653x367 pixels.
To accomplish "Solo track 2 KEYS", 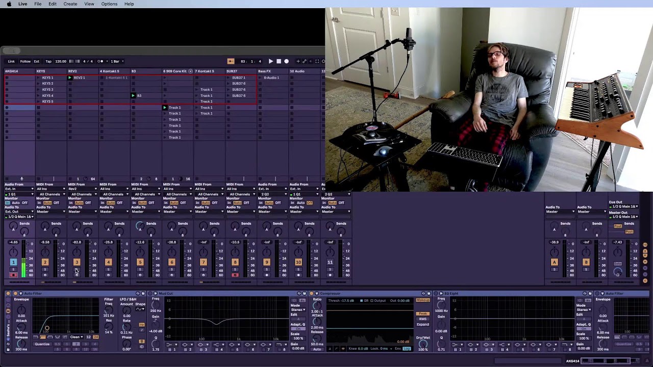I will [x=45, y=270].
